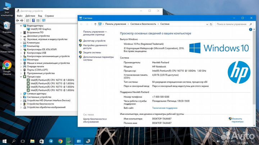Expand the Дисковые устройства node

pos(21,36)
